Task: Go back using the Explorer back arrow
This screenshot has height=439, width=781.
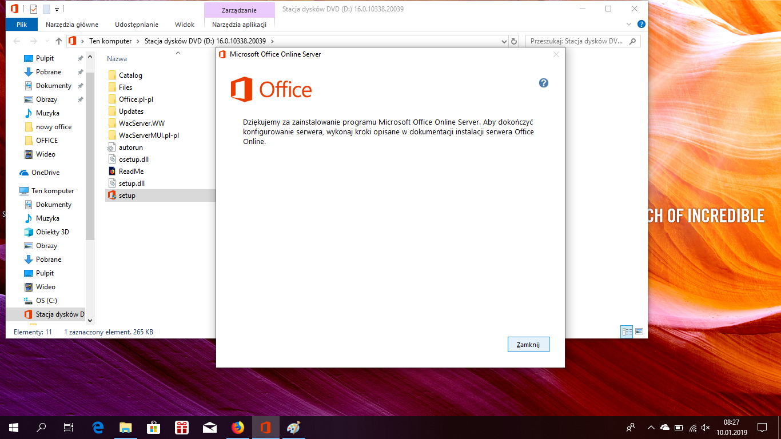Action: point(17,41)
